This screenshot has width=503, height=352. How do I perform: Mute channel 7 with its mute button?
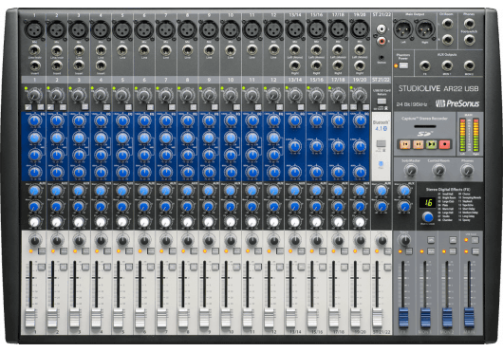coord(172,251)
